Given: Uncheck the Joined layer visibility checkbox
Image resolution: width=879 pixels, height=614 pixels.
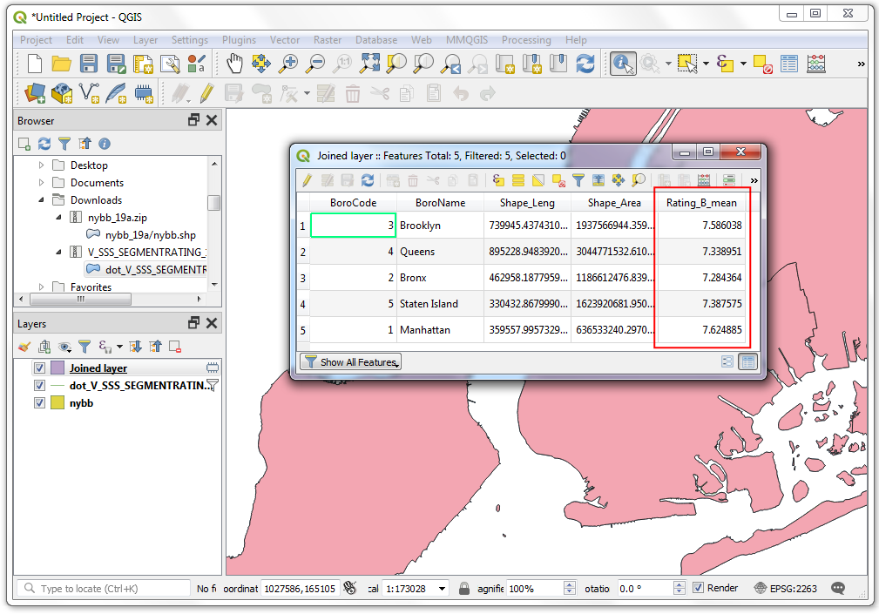Looking at the screenshot, I should pos(39,368).
